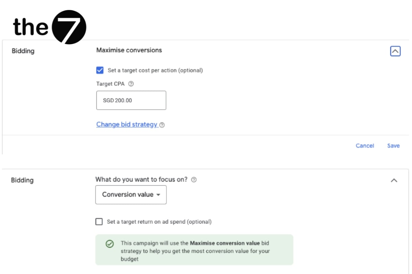Select the Maximise conversions heading
The image size is (412, 274).
129,50
